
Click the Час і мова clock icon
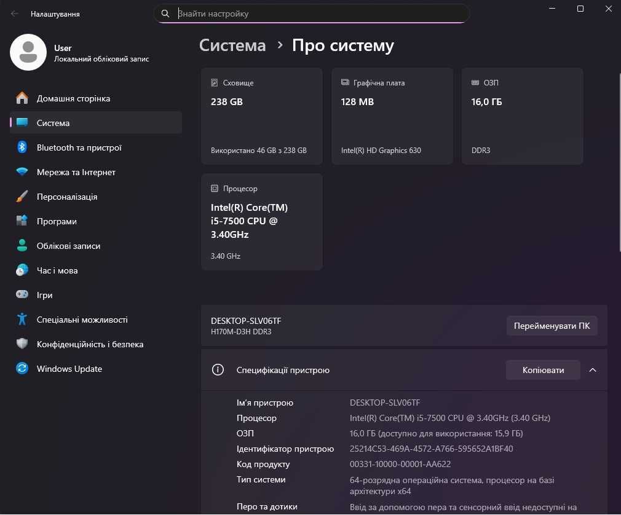22,270
